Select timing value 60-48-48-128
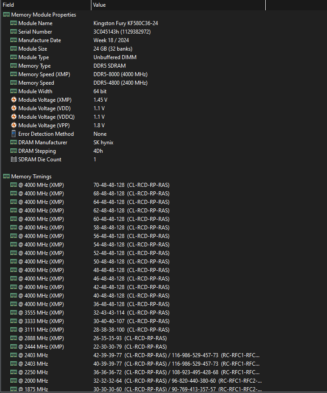The width and height of the screenshot is (327, 393). [x=109, y=219]
